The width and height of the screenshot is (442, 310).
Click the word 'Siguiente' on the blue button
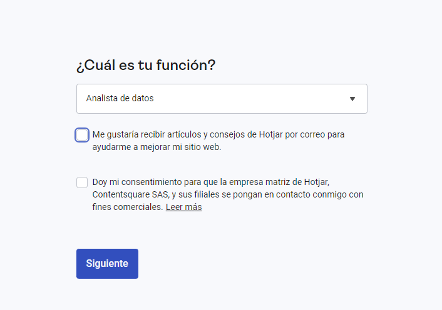[107, 264]
